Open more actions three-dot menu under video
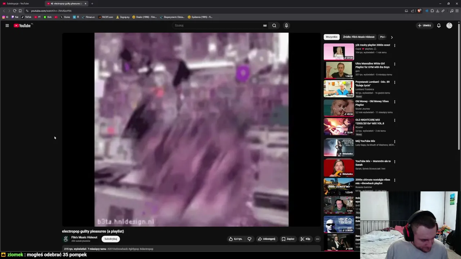This screenshot has width=461, height=259. pyautogui.click(x=317, y=239)
